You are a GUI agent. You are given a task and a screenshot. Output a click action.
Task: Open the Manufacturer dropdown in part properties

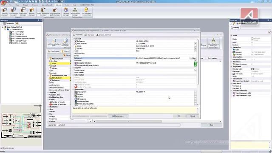click(195, 44)
